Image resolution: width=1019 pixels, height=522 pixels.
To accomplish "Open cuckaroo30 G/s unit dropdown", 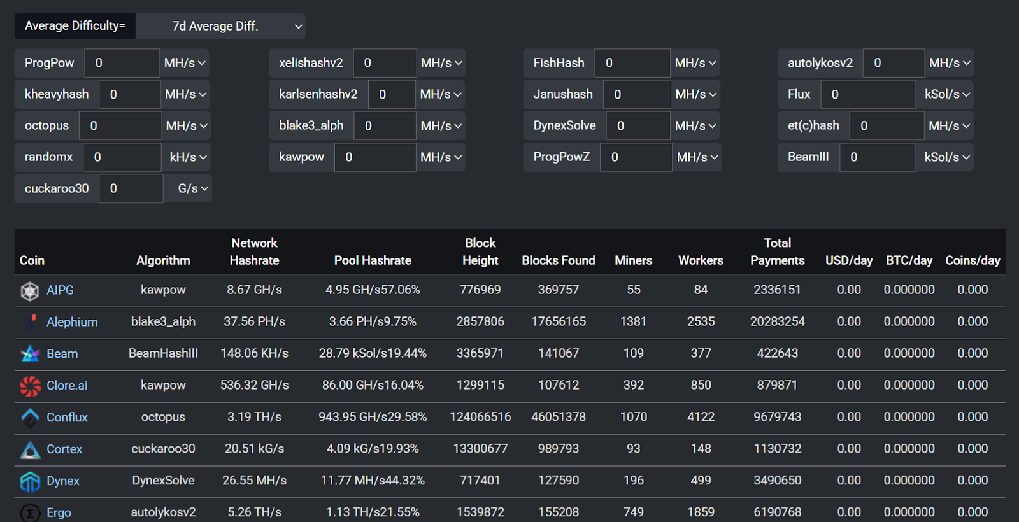I will (x=187, y=188).
